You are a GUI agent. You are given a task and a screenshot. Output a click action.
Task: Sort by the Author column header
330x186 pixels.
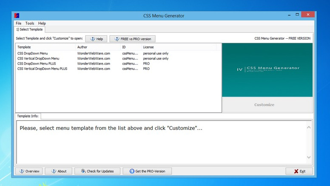click(x=98, y=47)
